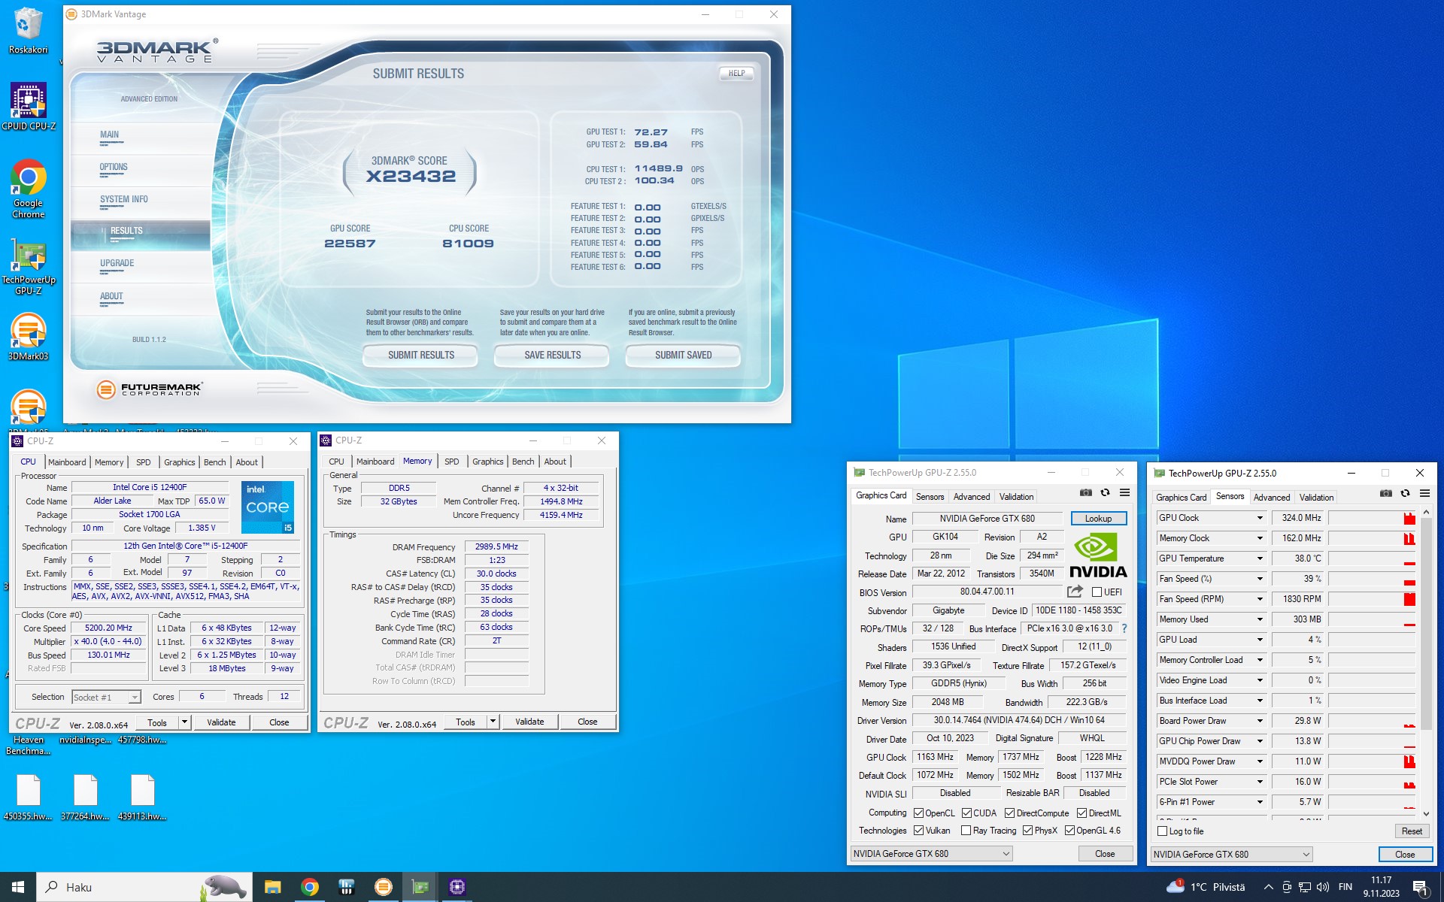
Task: Toggle UEFI checkbox in GPU-Z
Action: click(x=1097, y=592)
